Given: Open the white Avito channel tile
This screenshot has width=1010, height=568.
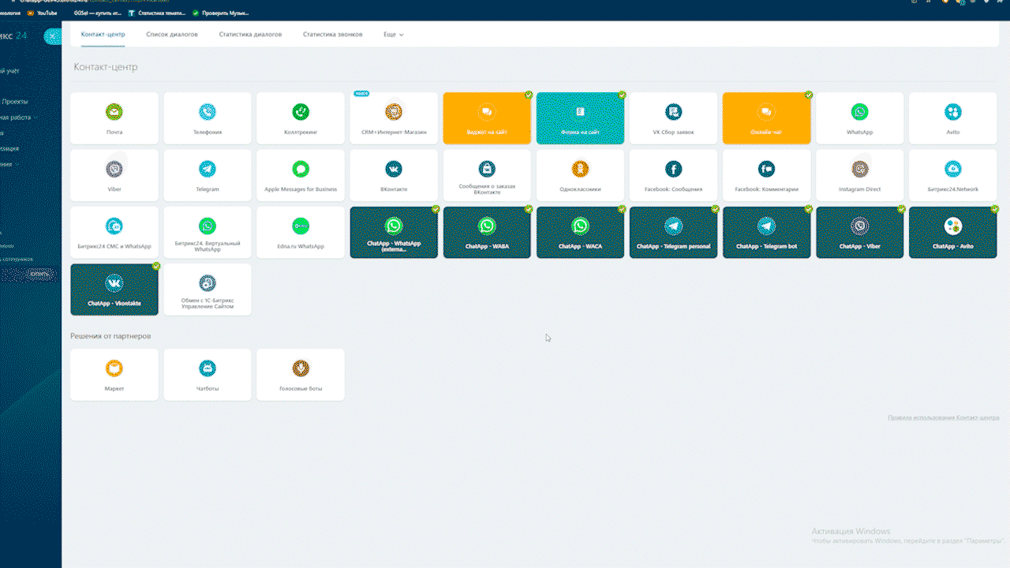Looking at the screenshot, I should 952,118.
